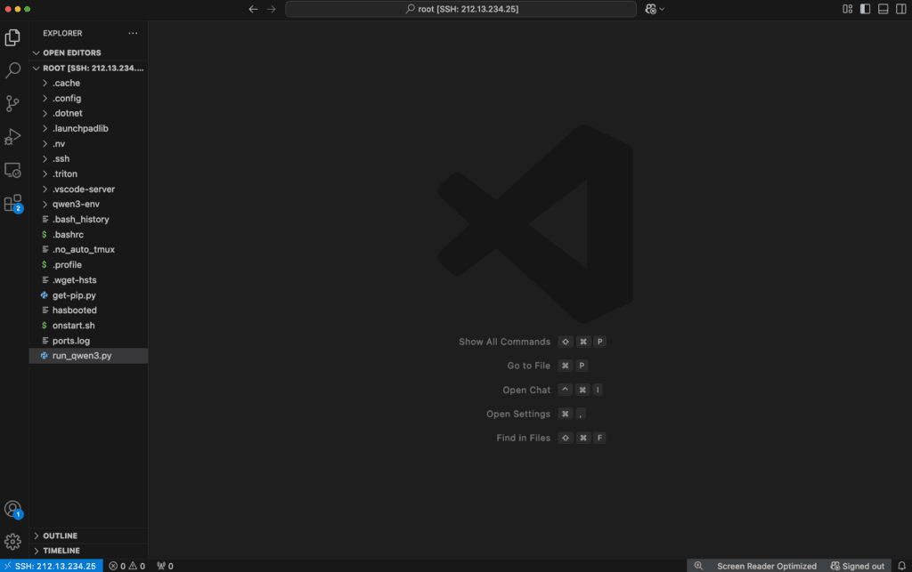This screenshot has height=572, width=912.
Task: Click the green macOS maximize button
Action: [28, 9]
